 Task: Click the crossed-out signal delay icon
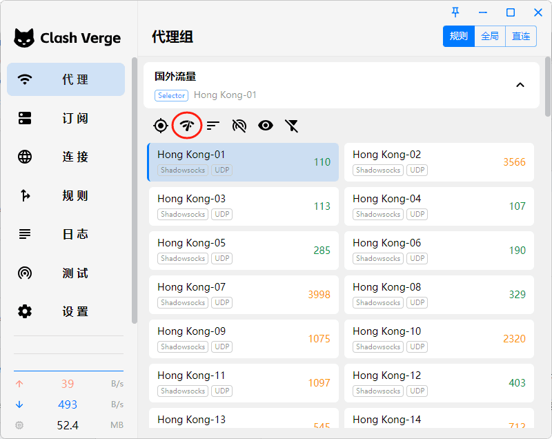pyautogui.click(x=239, y=125)
